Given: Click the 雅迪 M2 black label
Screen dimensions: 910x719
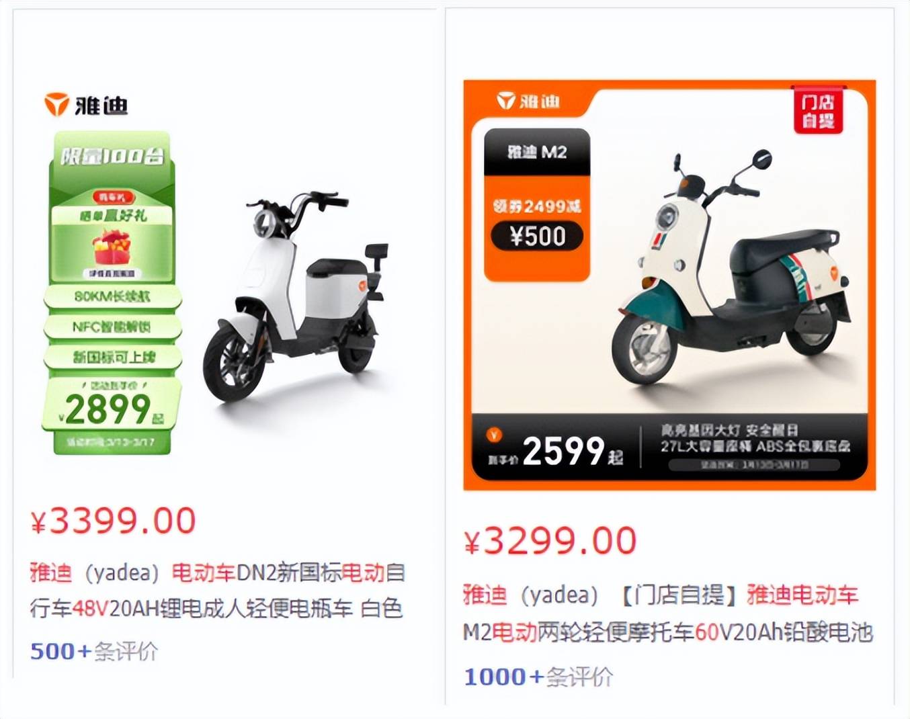Looking at the screenshot, I should point(537,152).
